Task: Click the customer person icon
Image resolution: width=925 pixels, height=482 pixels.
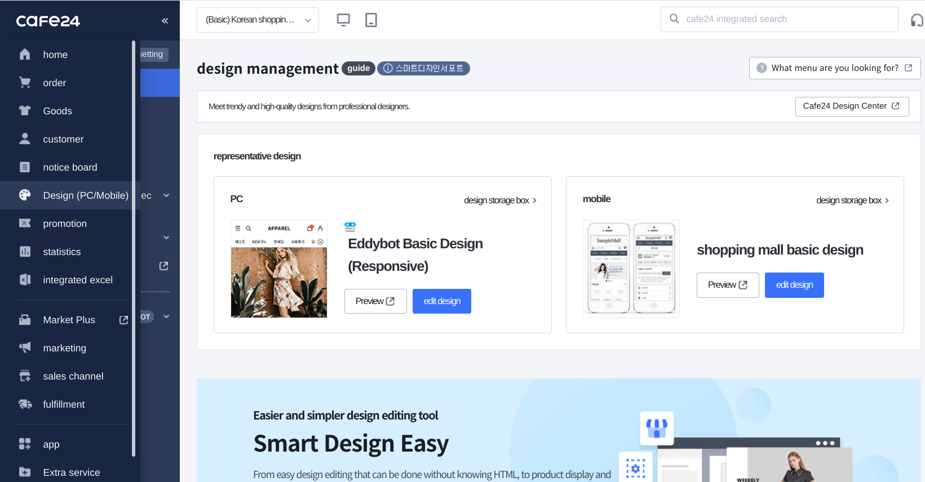Action: pyautogui.click(x=25, y=139)
